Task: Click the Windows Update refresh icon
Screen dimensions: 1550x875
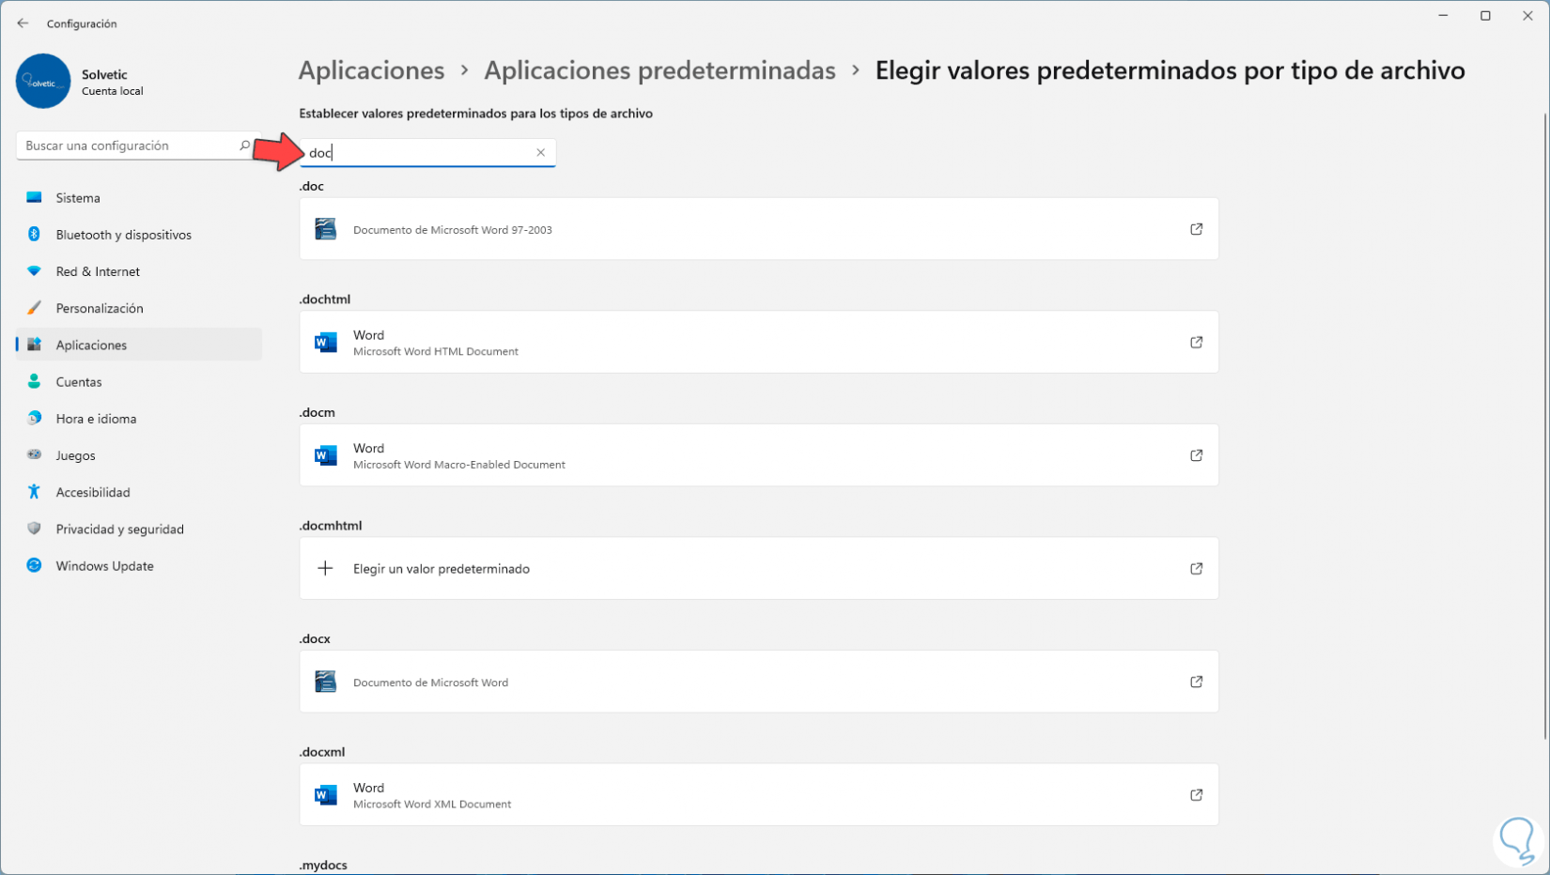Action: (x=34, y=565)
